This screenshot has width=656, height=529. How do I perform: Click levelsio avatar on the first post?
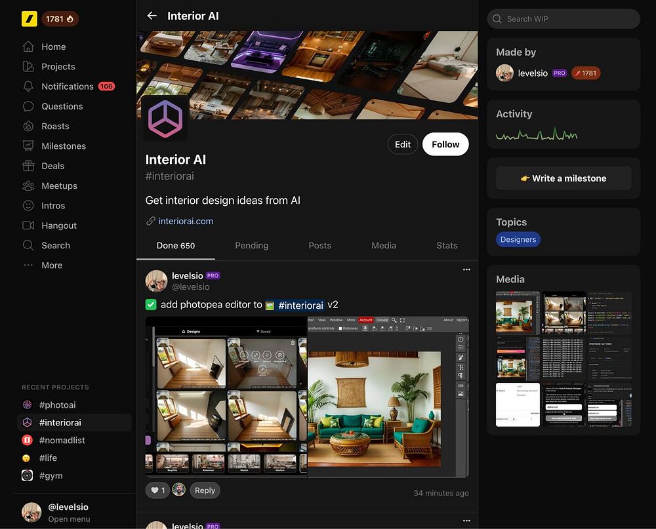point(156,281)
